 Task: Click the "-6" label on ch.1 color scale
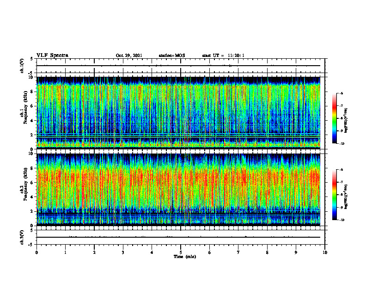click(341, 93)
